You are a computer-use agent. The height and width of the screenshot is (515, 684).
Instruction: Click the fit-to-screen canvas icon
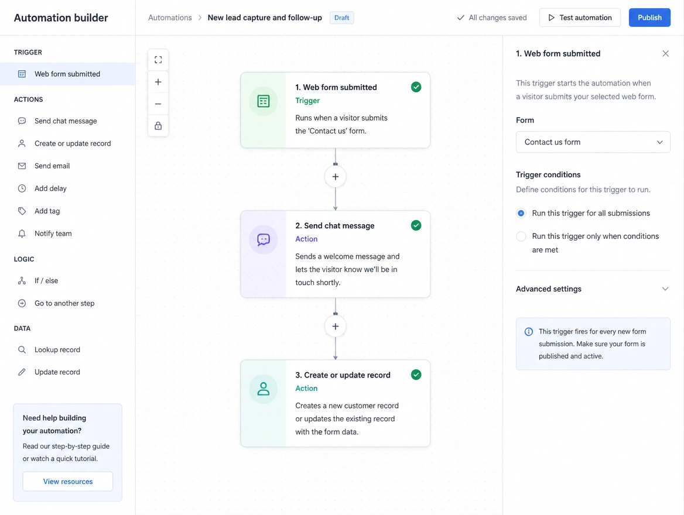(x=158, y=60)
